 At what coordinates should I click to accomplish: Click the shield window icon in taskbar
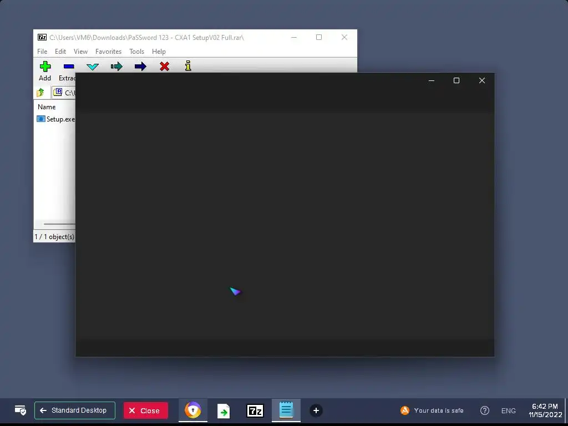click(x=21, y=410)
